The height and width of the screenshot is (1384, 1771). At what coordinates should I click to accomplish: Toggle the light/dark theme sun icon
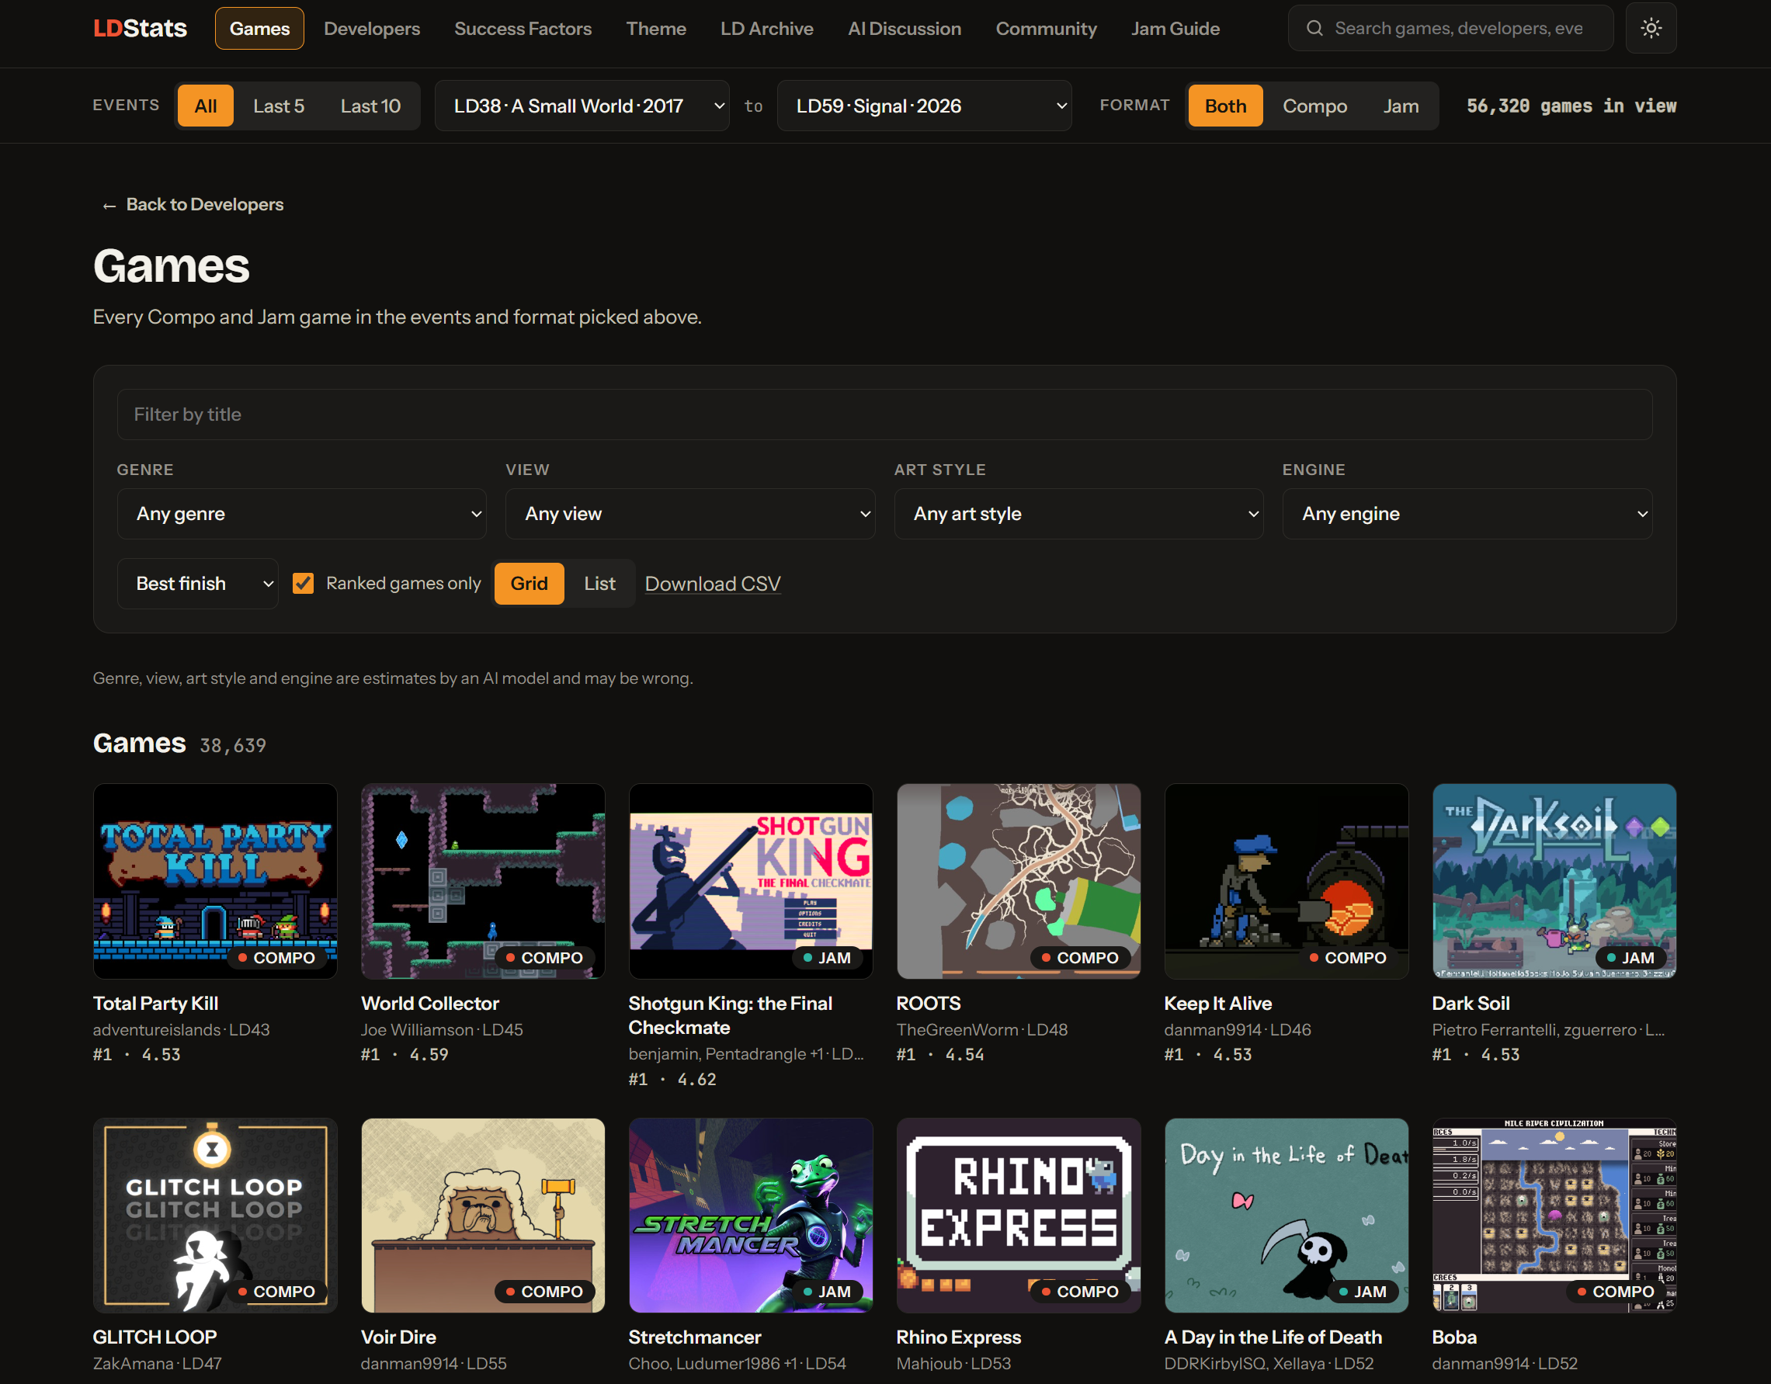[1650, 29]
